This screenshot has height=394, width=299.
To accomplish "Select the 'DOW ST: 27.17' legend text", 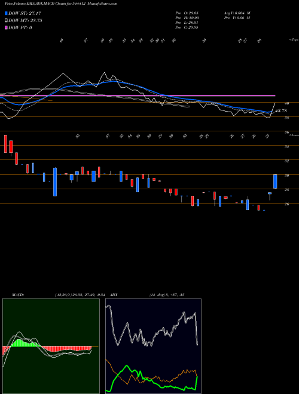I will pos(25,13).
